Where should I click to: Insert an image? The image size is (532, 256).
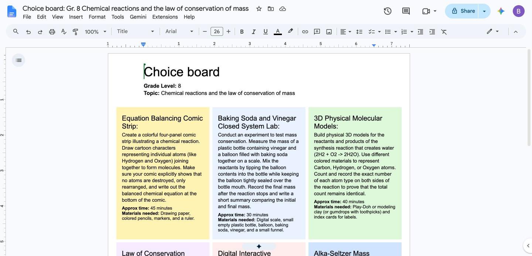[329, 32]
